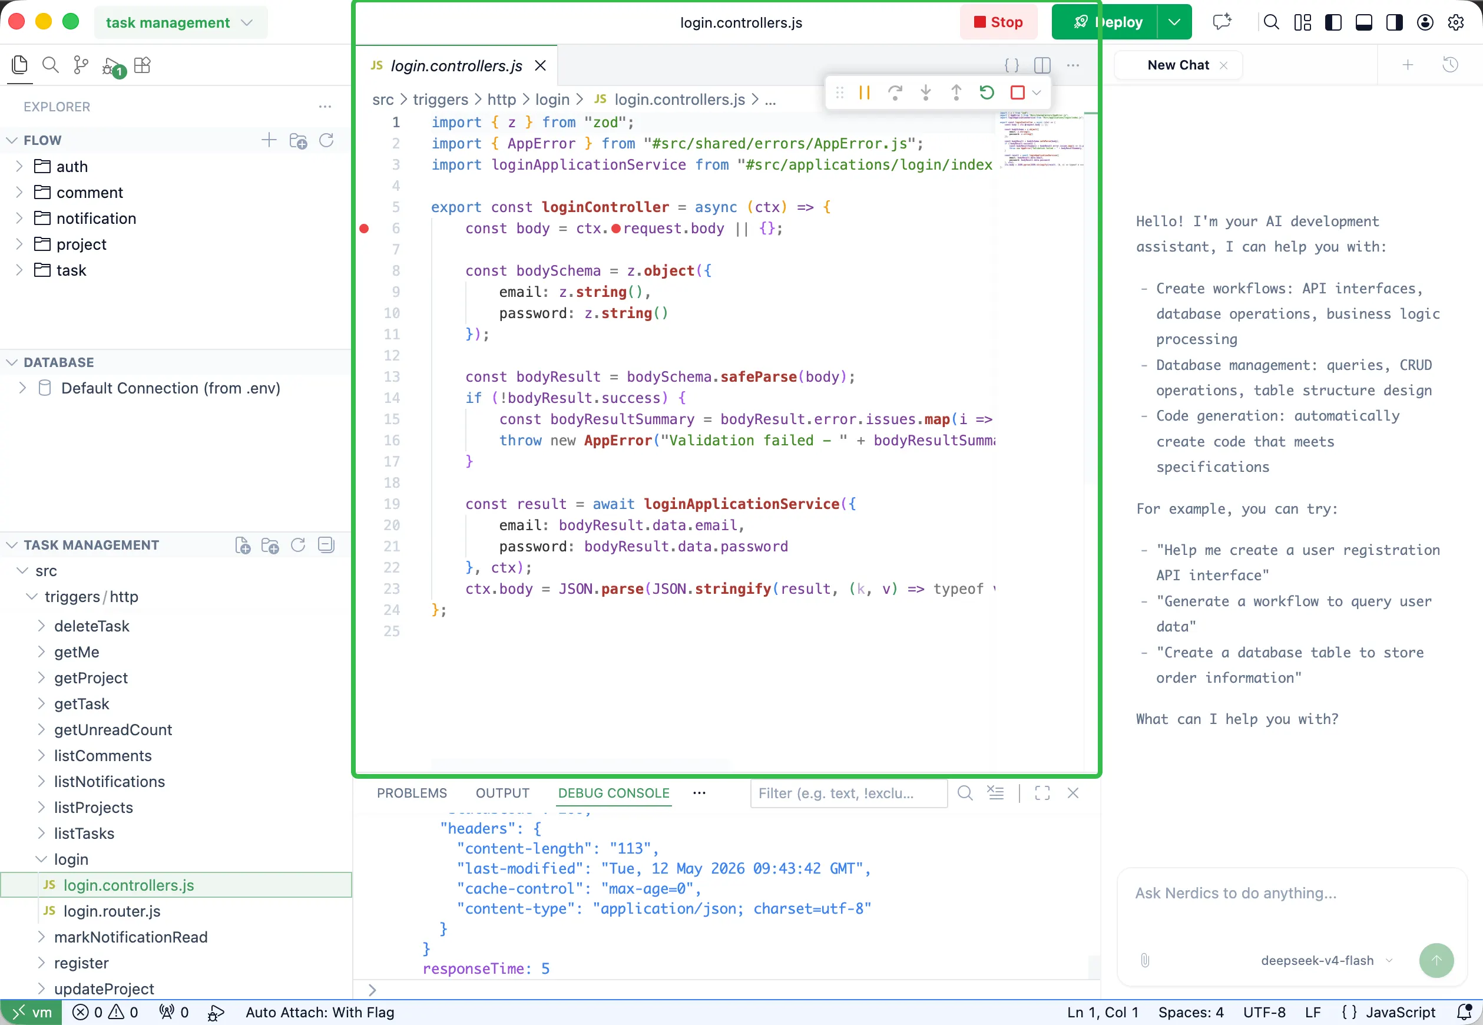The width and height of the screenshot is (1483, 1025).
Task: Open the Explorer files view icon
Action: coord(20,65)
